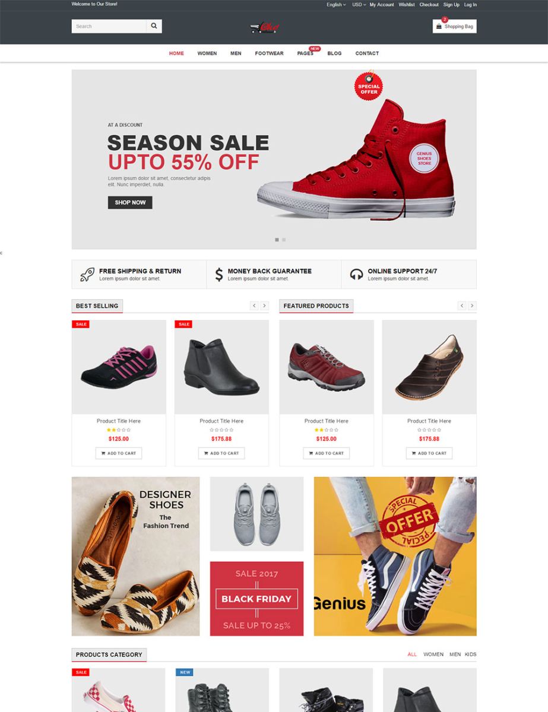Click into the Search input field
548x712 pixels.
click(x=109, y=26)
